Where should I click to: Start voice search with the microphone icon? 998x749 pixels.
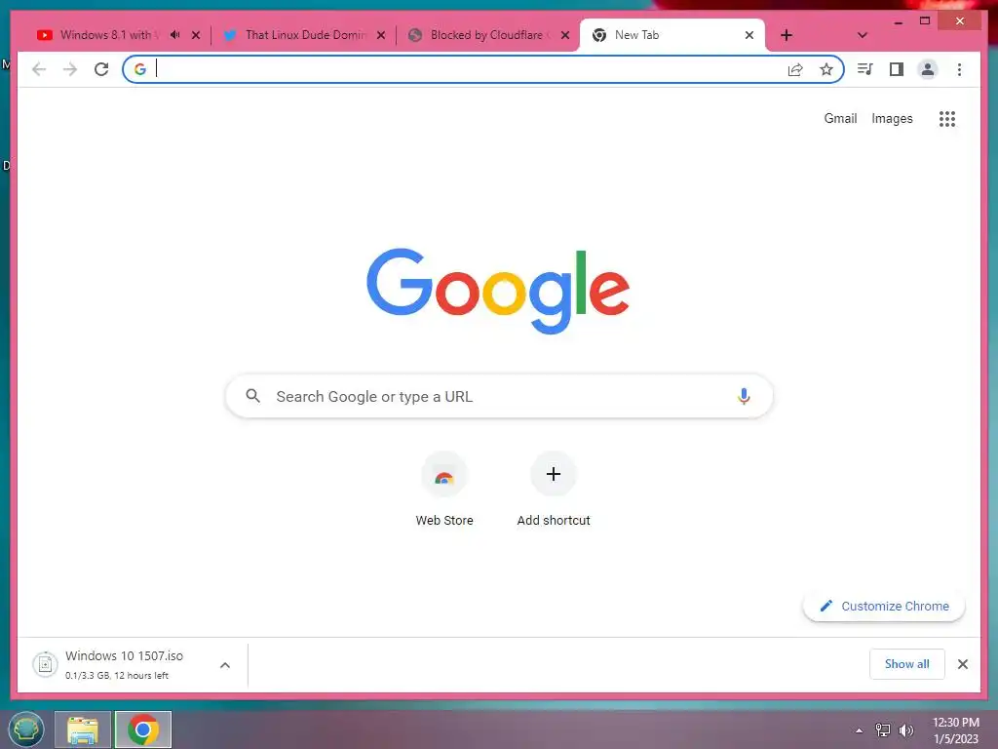(x=744, y=396)
